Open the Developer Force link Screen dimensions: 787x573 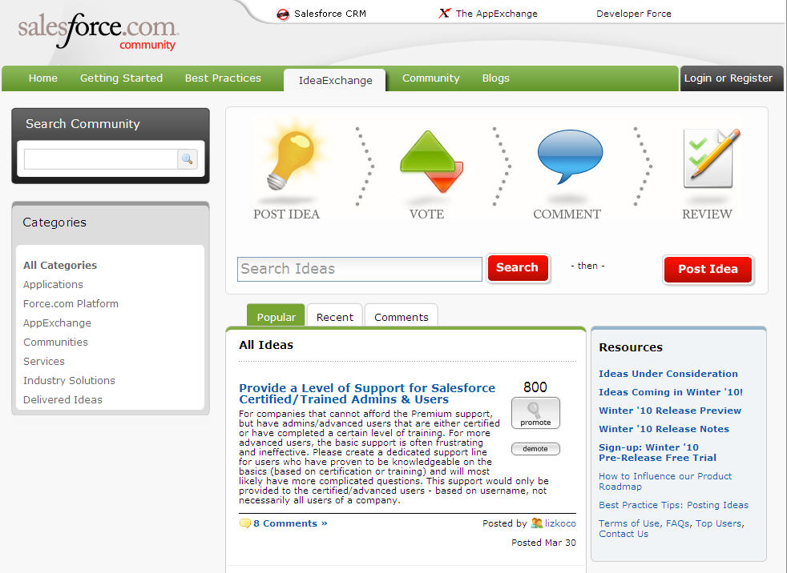click(634, 14)
